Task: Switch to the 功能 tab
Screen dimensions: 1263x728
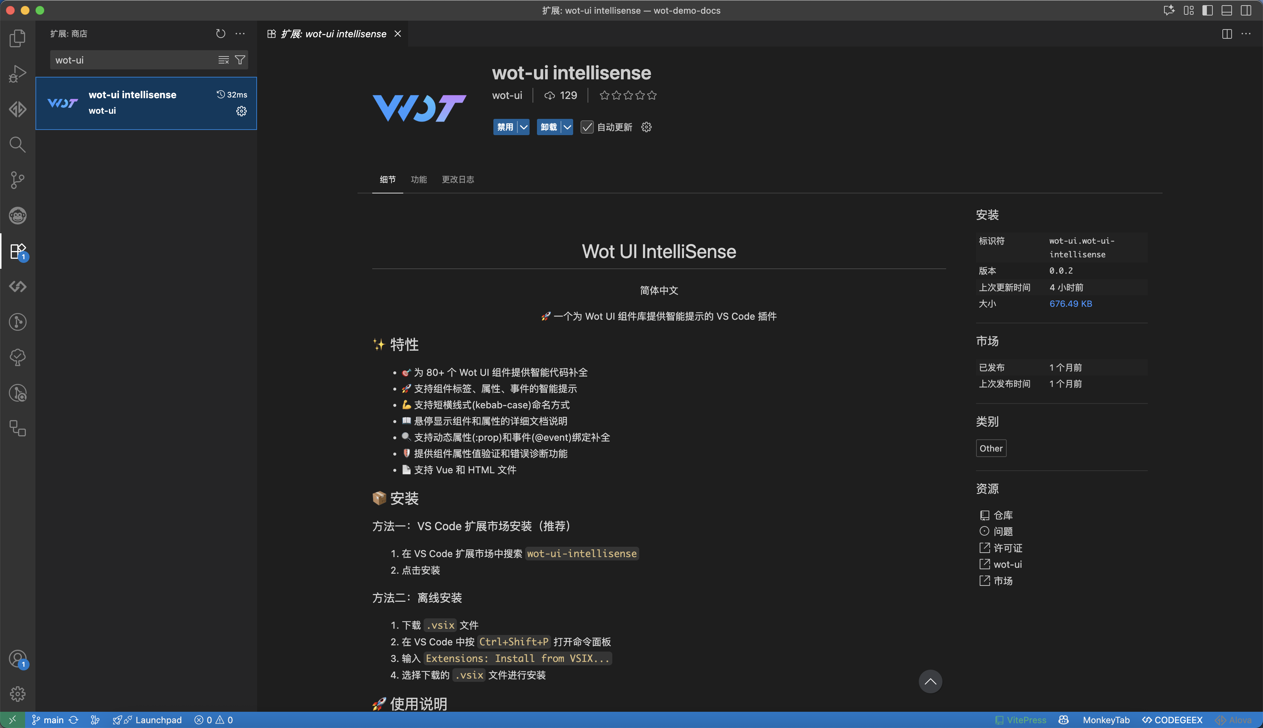Action: pos(419,179)
